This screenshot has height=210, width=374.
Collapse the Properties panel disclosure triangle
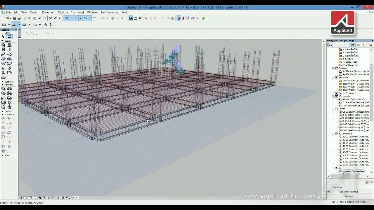(x=330, y=187)
